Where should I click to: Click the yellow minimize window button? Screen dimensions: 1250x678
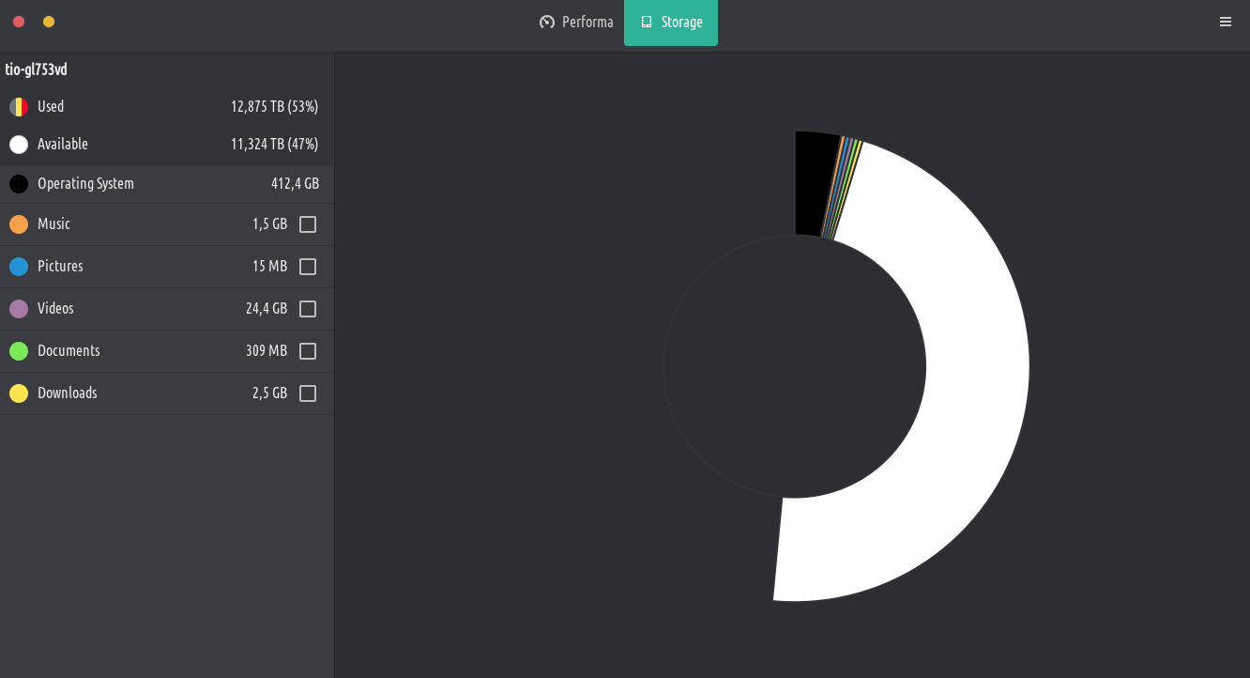[49, 22]
